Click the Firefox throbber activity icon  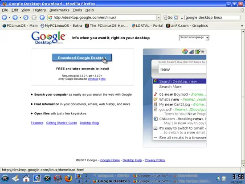[242, 10]
